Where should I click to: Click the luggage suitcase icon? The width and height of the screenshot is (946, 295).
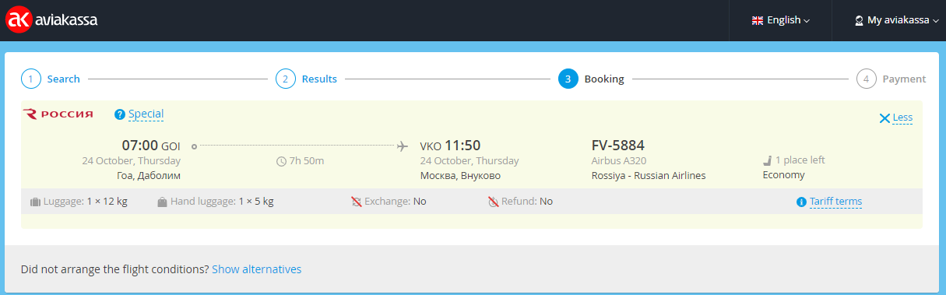point(35,202)
